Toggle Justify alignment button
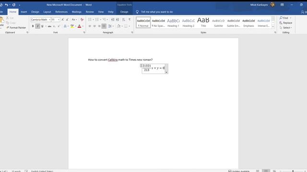This screenshot has width=307, height=172. coord(104,26)
